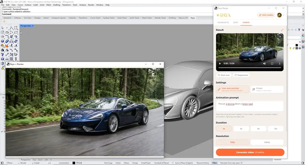Viewport: 305px width, 165px height.
Task: Click the Raya star icon in toolbar
Action: point(4,21)
